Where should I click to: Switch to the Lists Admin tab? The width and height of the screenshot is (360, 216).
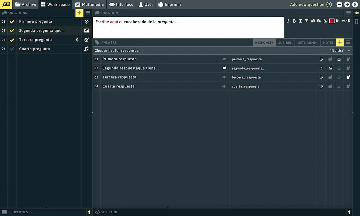click(x=307, y=43)
